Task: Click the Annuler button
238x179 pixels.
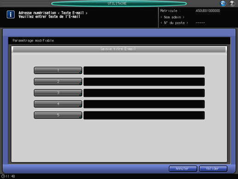Action: pos(183,169)
